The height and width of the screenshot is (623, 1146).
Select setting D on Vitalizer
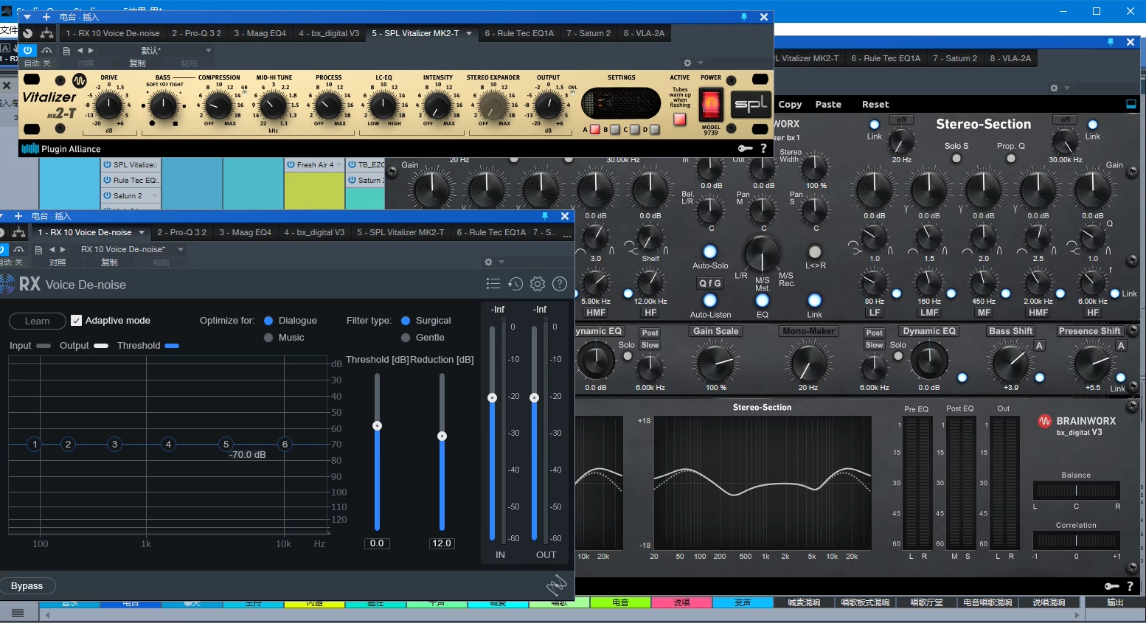coord(654,130)
